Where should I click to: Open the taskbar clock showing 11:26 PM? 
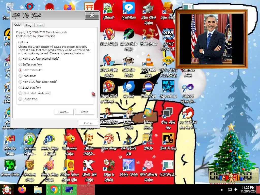pyautogui.click(x=248, y=189)
